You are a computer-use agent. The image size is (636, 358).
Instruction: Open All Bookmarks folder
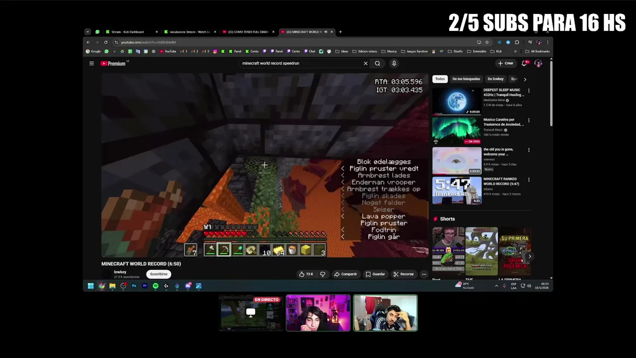point(538,51)
